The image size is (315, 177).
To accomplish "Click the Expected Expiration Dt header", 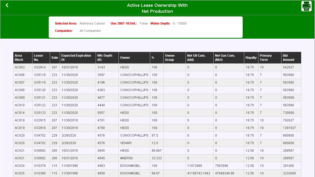I will point(78,58).
